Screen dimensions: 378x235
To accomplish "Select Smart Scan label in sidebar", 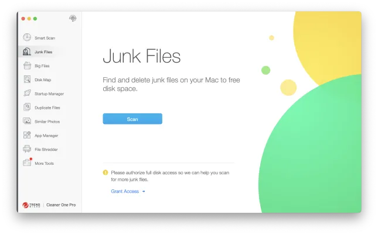I will [45, 38].
